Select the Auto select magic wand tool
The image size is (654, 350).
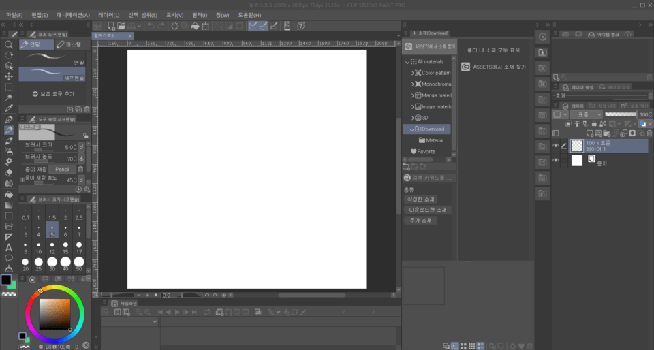[8, 97]
